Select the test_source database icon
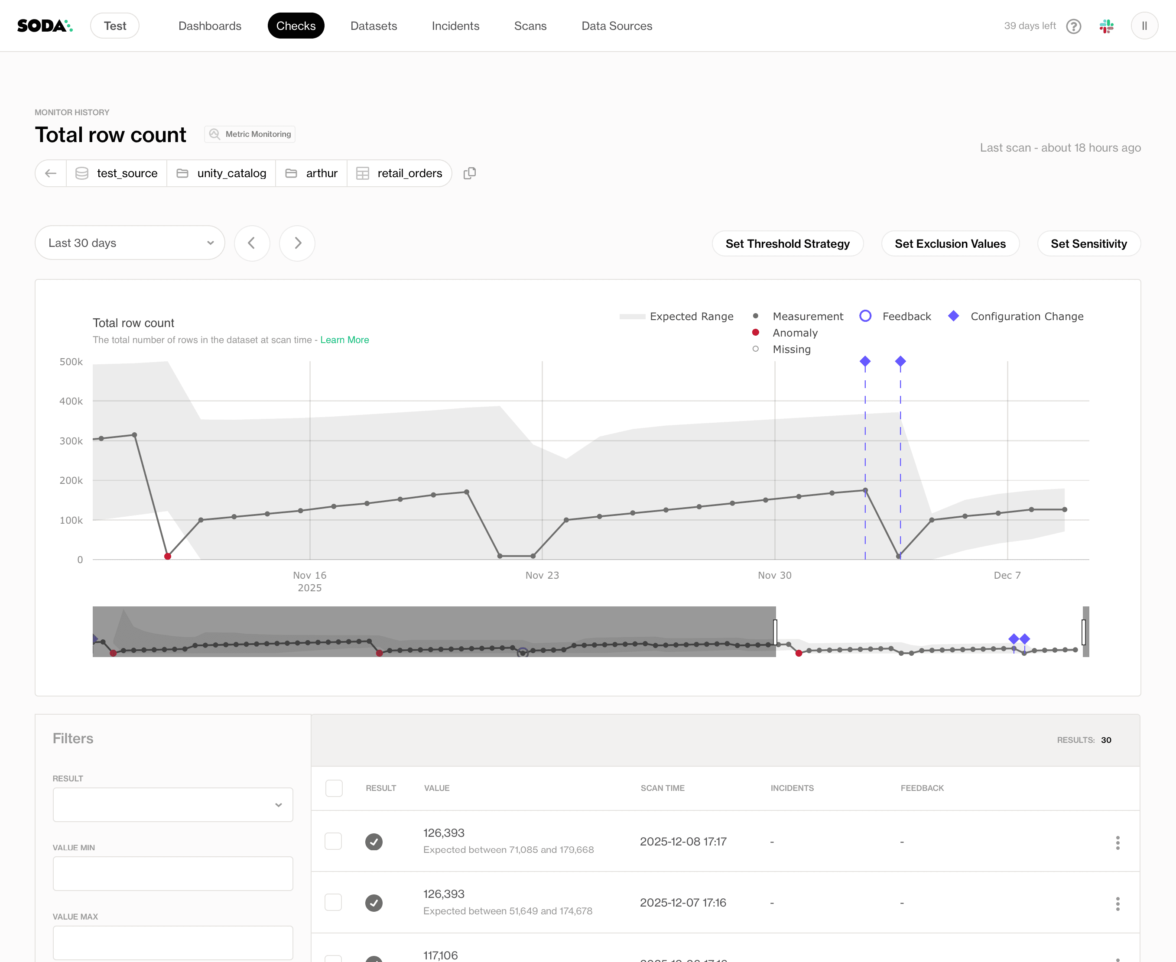1176x962 pixels. [x=81, y=173]
